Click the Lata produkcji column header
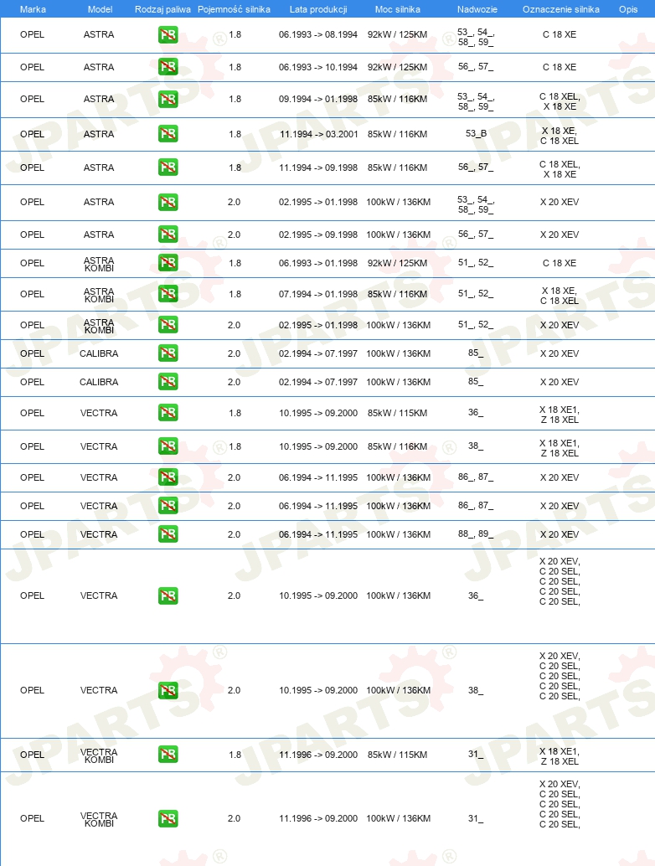 point(318,9)
